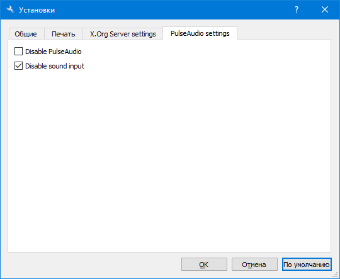Click the "Disable sound input" label text
This screenshot has height=279, width=340.
55,66
